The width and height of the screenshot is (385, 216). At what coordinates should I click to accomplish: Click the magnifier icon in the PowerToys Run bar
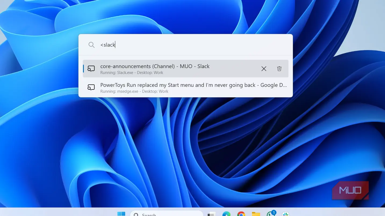pos(91,45)
